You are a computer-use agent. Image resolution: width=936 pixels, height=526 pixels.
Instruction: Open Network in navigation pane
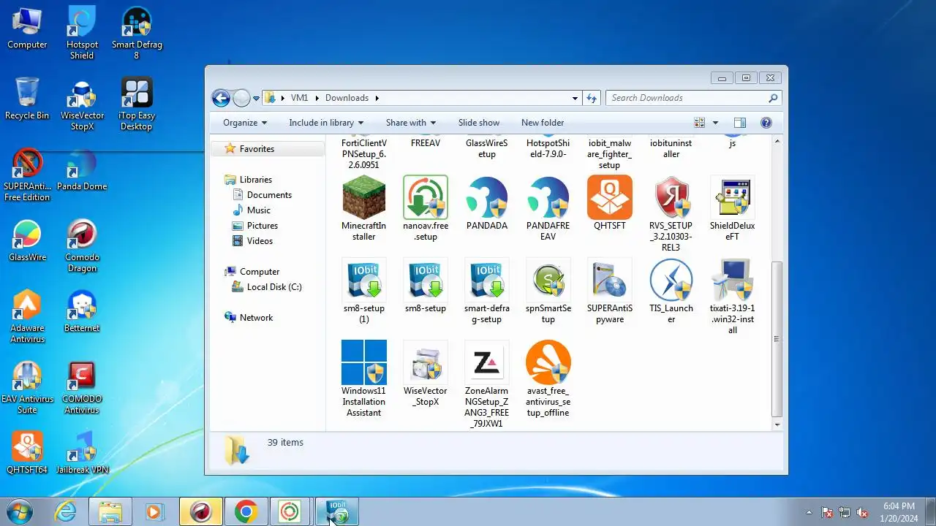pyautogui.click(x=256, y=318)
